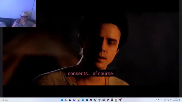182x102 pixels.
Task: Click the "consents... of course." subtitle
Action: pyautogui.click(x=91, y=74)
